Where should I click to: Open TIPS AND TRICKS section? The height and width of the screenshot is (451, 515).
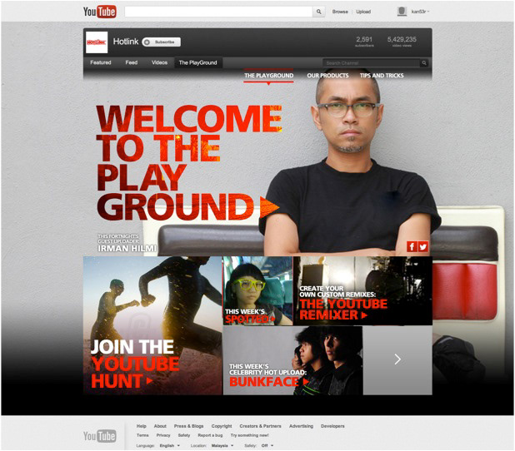pyautogui.click(x=382, y=76)
